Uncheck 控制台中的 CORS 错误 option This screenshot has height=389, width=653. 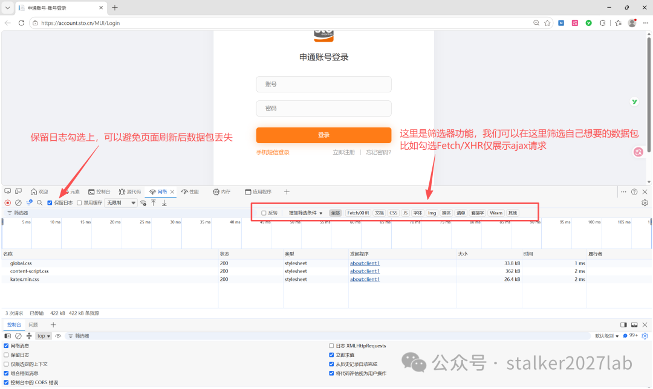pos(6,382)
